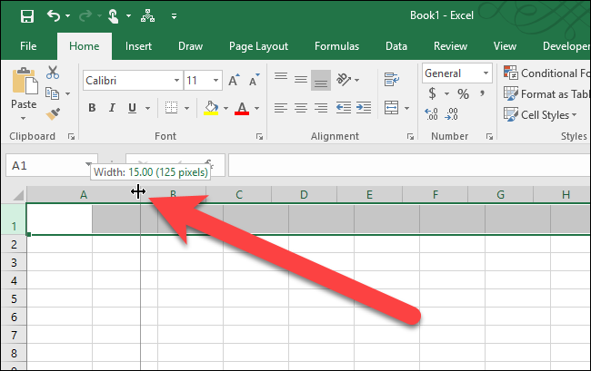Click the Save icon in title bar
591x371 pixels.
[26, 16]
